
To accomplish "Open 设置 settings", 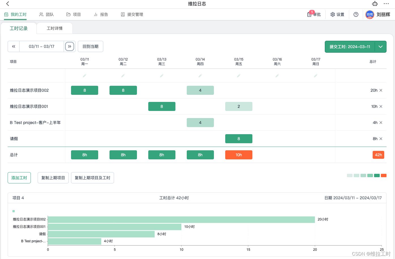I will [337, 14].
